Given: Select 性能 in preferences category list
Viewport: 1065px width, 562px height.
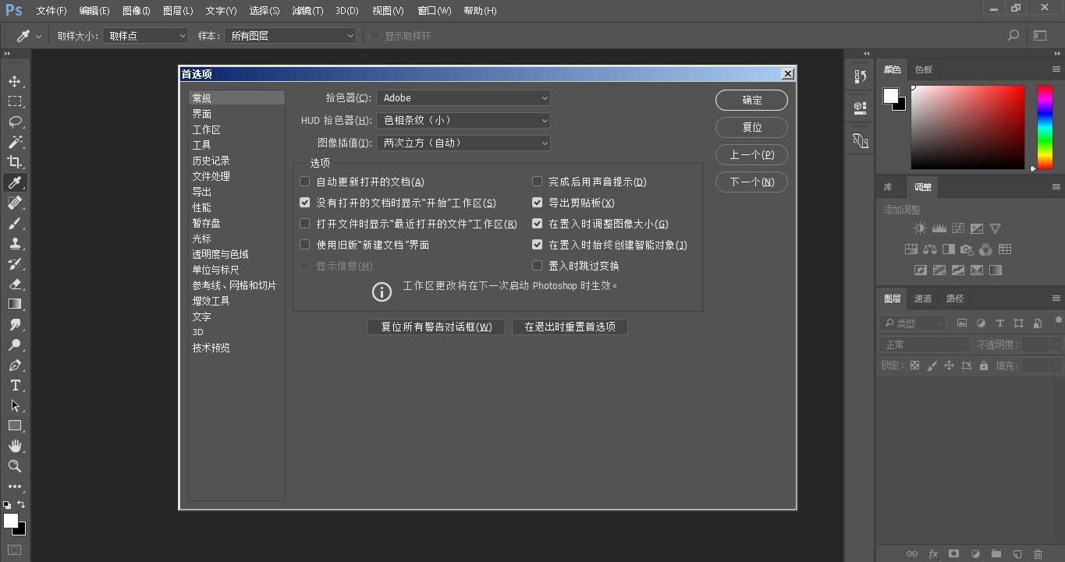Looking at the screenshot, I should point(202,207).
